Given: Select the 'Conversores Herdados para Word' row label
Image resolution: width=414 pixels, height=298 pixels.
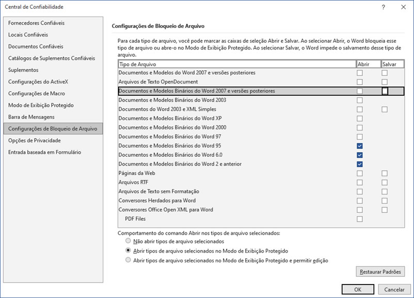Looking at the screenshot, I should coord(157,201).
